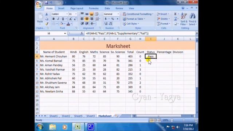Open the Formulas ribbon tab
Viewport: 233px width, 131px height.
pos(94,8)
